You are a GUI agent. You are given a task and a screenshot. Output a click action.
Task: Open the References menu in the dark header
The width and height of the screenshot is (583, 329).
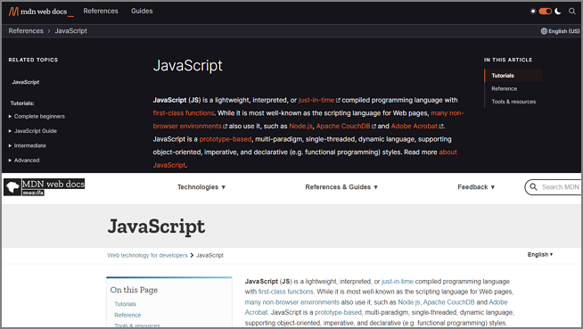tap(101, 12)
